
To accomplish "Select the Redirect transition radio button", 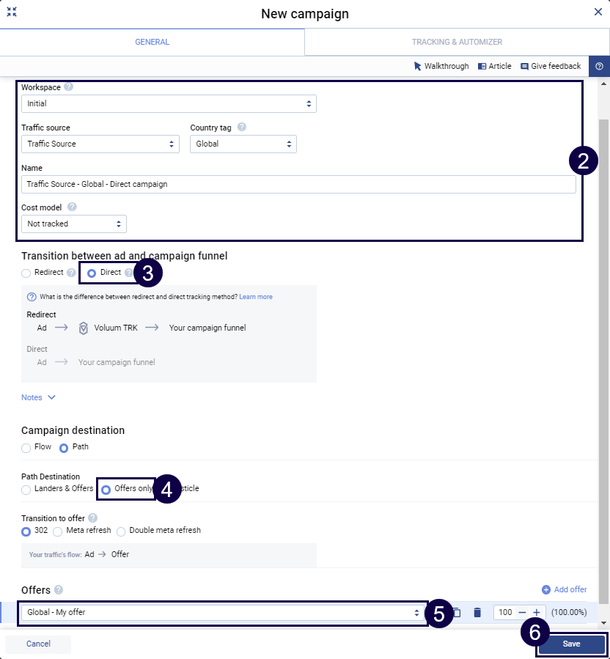I will click(x=26, y=273).
